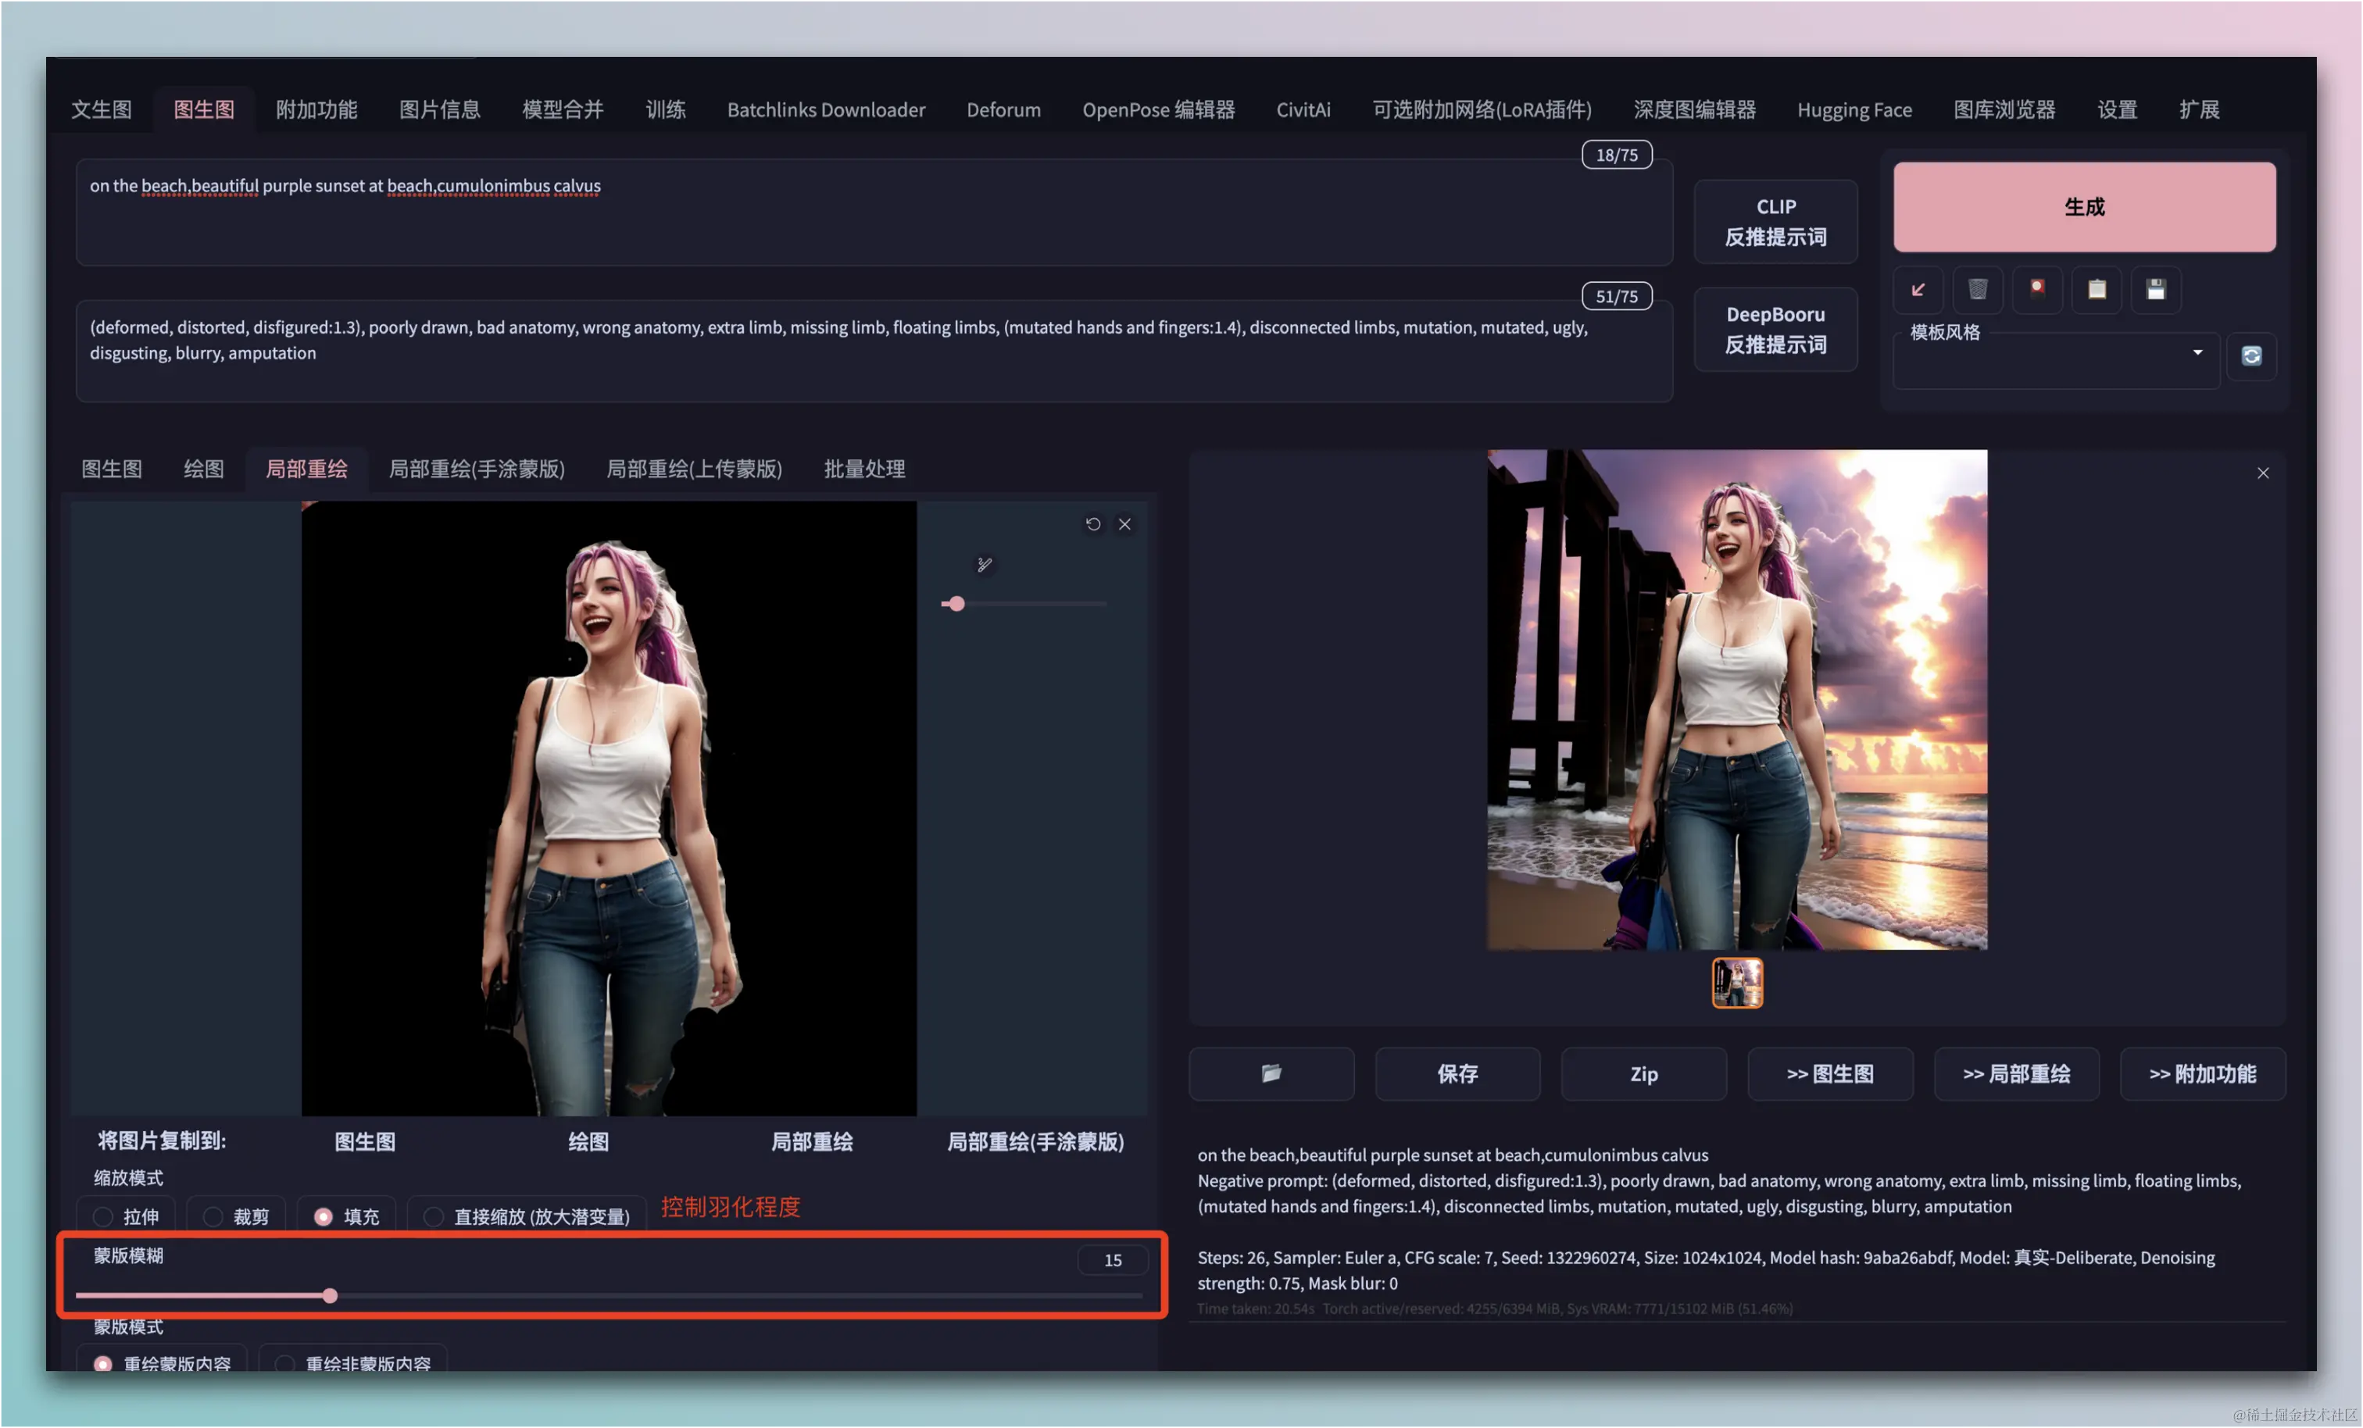Select 直接缩放 (放大潜变量) radio option

(x=434, y=1216)
